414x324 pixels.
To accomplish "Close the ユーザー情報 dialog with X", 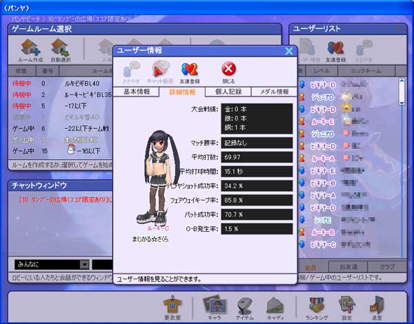I will click(x=289, y=51).
